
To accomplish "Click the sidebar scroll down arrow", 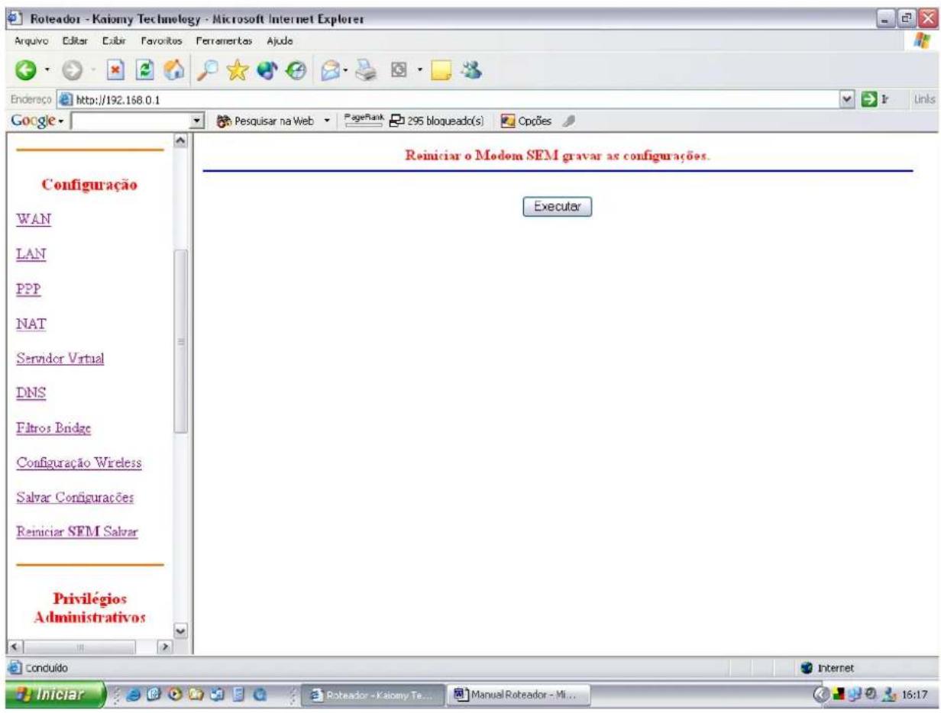I will (181, 631).
